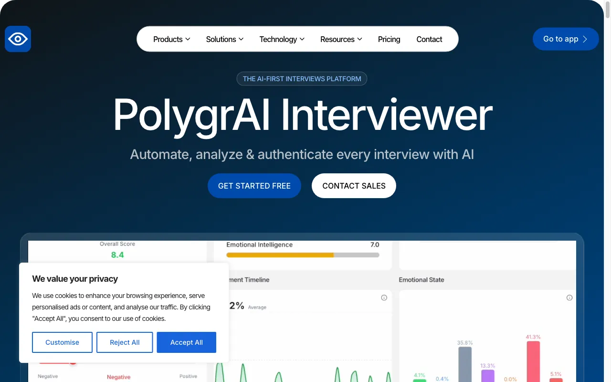
Task: Expand the Technology chevron arrow
Action: [302, 39]
